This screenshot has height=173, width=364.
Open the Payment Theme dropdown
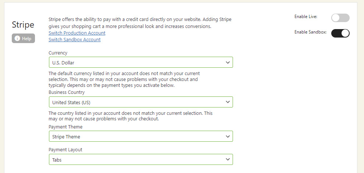(141, 137)
